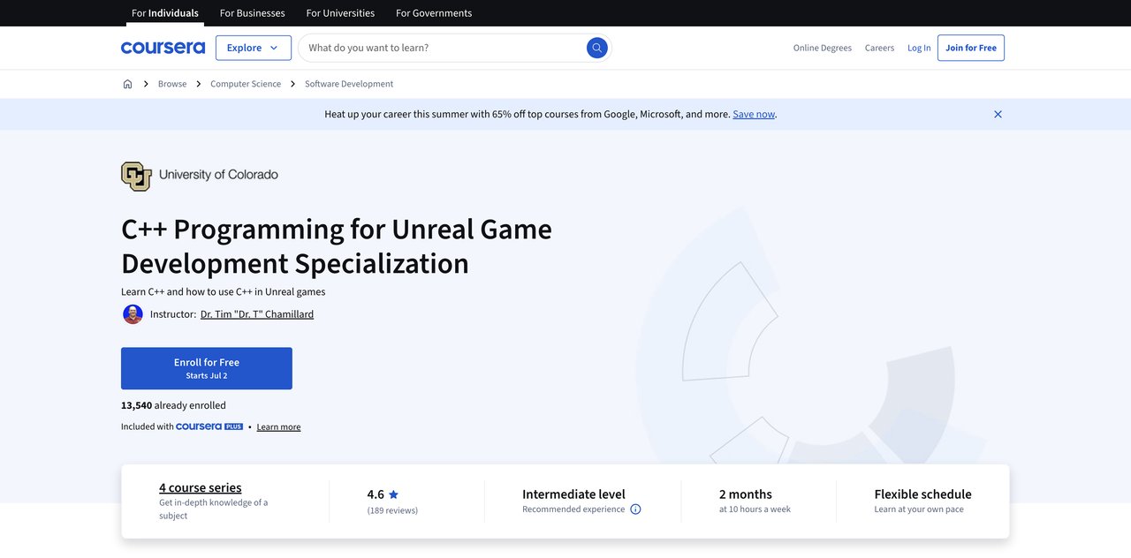The height and width of the screenshot is (558, 1131).
Task: Click the rating star icon
Action: coord(393,494)
